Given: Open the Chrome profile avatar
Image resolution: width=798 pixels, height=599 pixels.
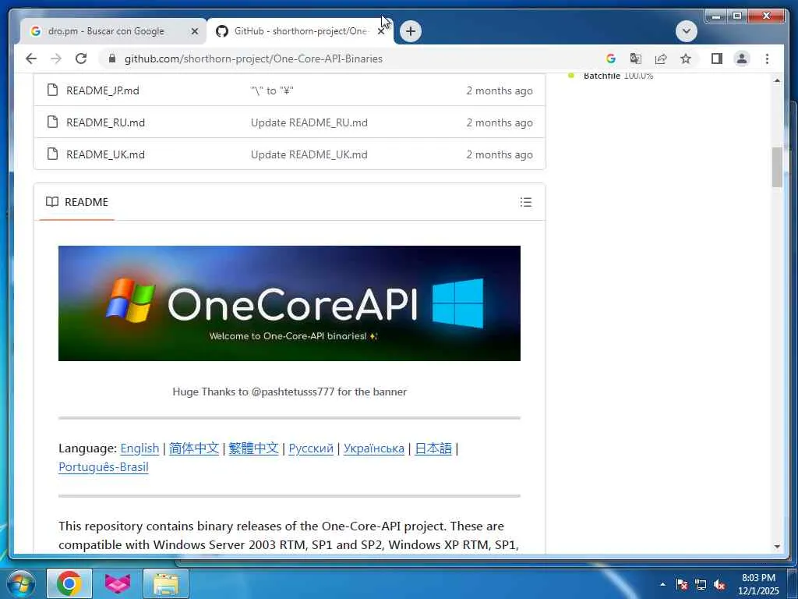Looking at the screenshot, I should tap(742, 58).
